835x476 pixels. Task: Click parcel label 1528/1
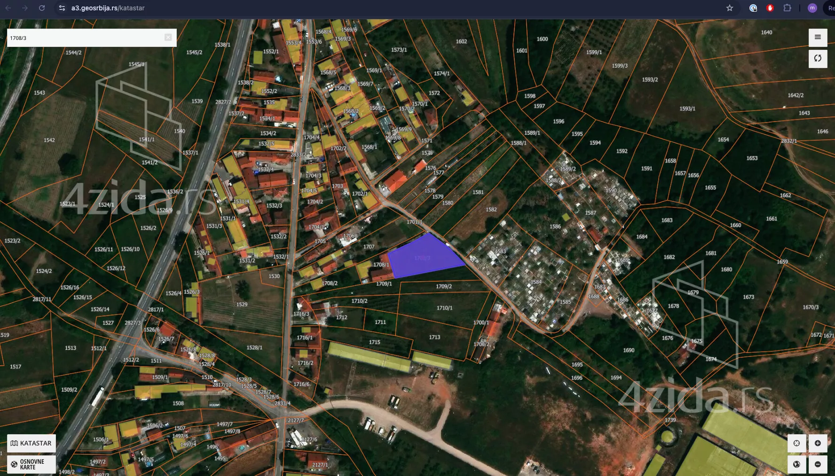point(254,347)
